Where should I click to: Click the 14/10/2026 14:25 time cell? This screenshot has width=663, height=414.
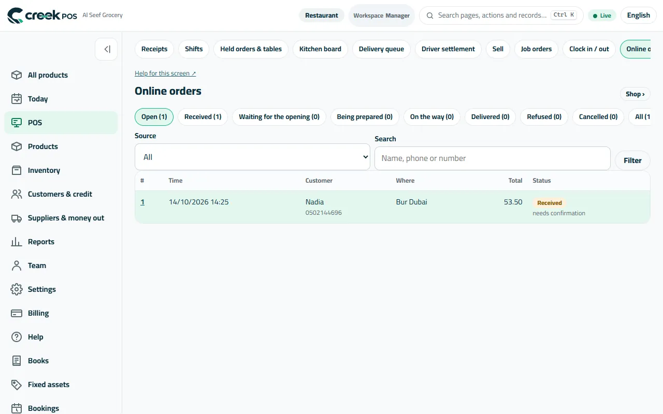point(198,202)
